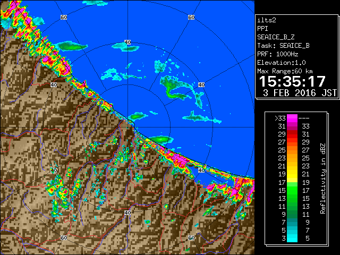Click the right-column '5' legend value
Viewport: 340px width, 255px height.
[x=308, y=239]
